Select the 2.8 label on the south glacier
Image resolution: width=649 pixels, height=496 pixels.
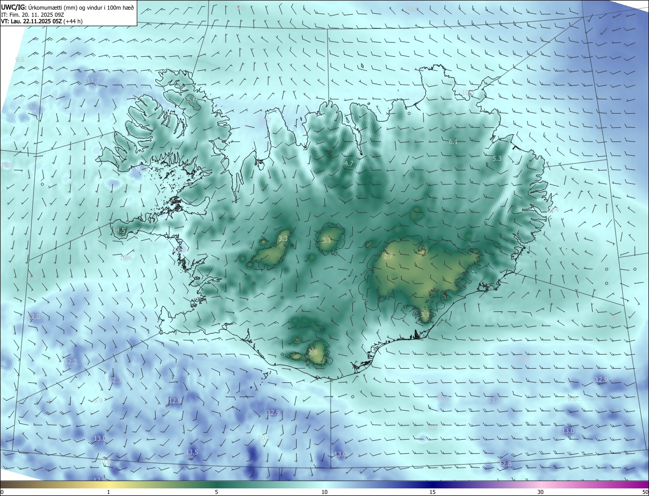click(x=313, y=352)
